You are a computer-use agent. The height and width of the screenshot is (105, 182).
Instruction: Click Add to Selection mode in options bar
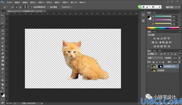click(x=16, y=7)
